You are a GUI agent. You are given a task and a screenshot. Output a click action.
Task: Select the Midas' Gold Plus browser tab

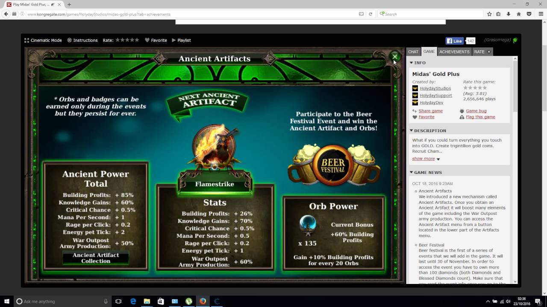tap(33, 4)
